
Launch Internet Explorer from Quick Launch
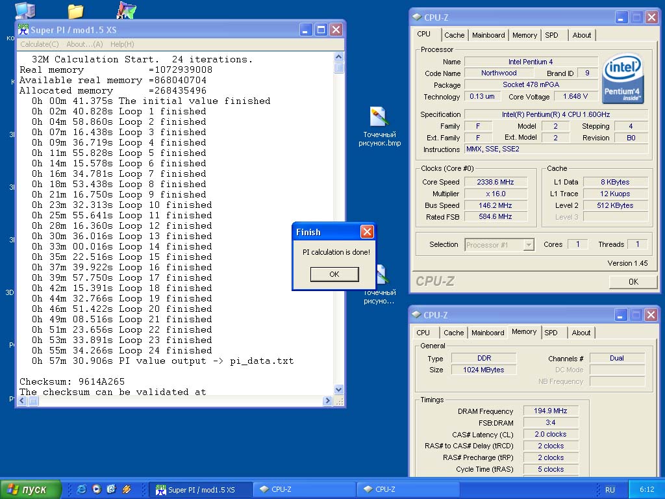click(81, 489)
